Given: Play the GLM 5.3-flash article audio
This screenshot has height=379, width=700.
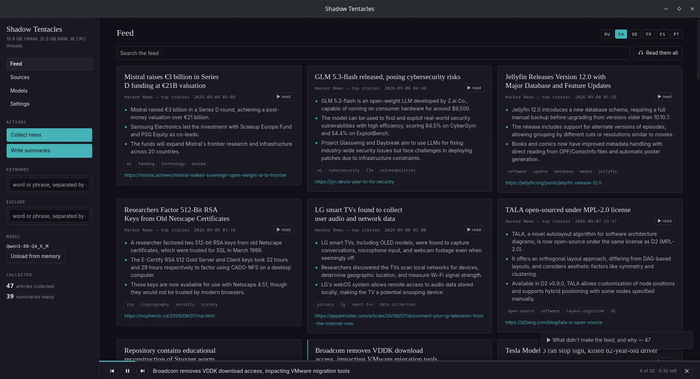Looking at the screenshot, I should 474,88.
